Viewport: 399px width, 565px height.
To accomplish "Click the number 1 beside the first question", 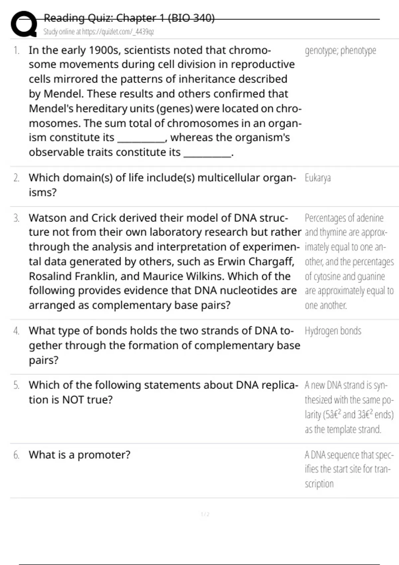I will [16, 51].
